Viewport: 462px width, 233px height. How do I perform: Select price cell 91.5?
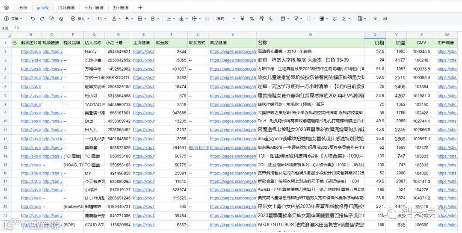(x=375, y=69)
